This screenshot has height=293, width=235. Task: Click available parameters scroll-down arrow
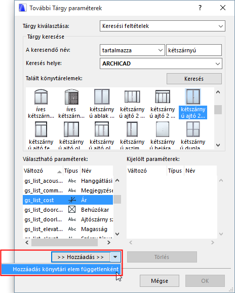[x=117, y=234]
